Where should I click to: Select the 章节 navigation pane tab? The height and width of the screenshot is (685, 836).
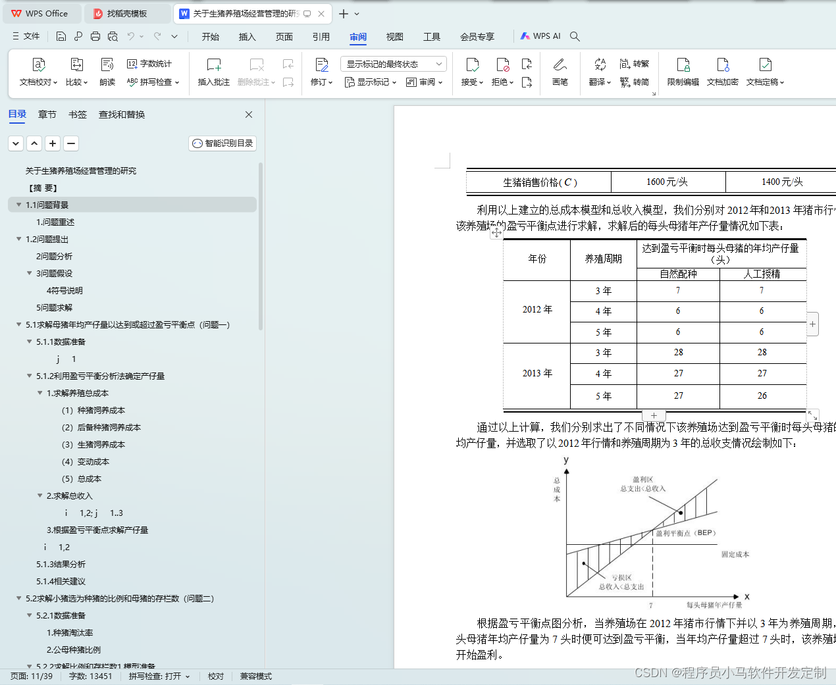(x=47, y=114)
